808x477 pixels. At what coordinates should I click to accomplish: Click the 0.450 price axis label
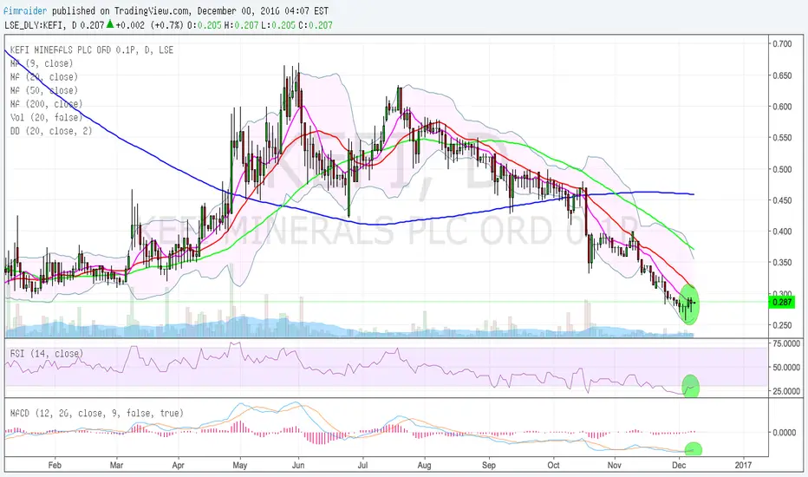782,200
